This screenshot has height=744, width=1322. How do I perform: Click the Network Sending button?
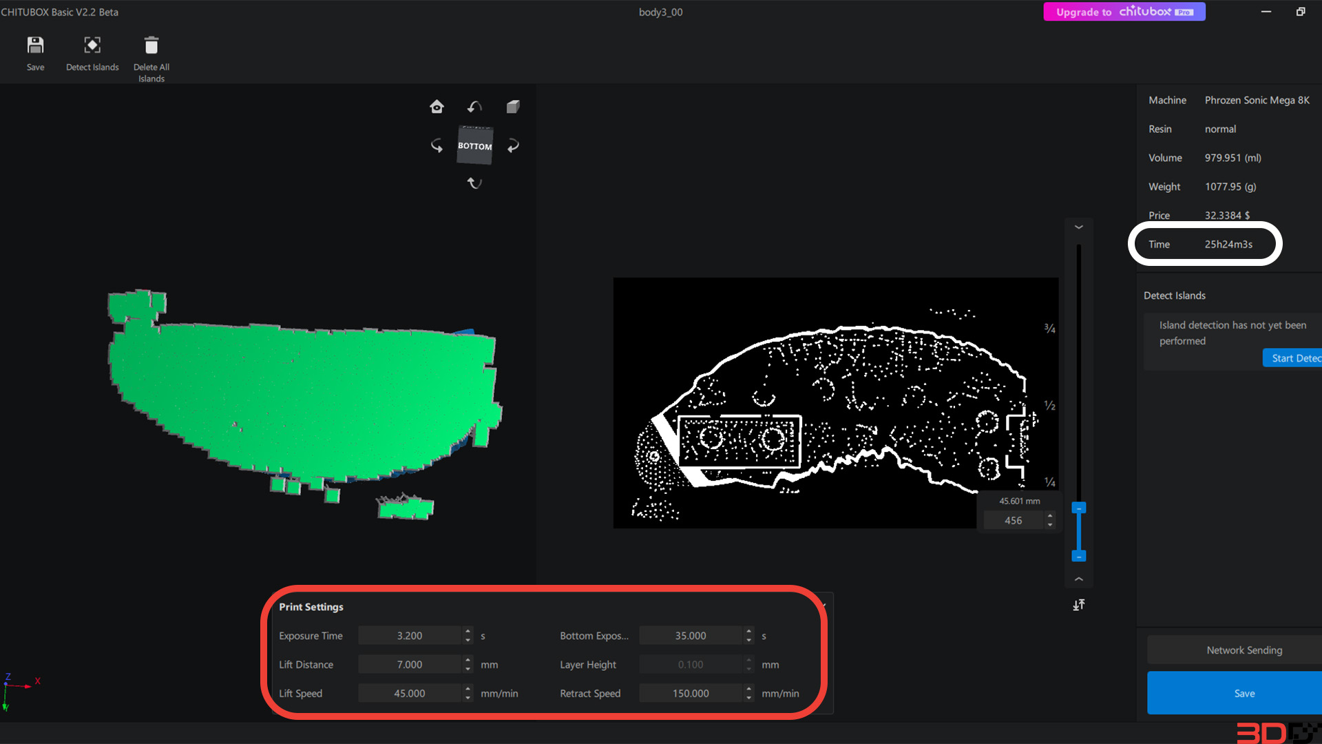pos(1235,650)
